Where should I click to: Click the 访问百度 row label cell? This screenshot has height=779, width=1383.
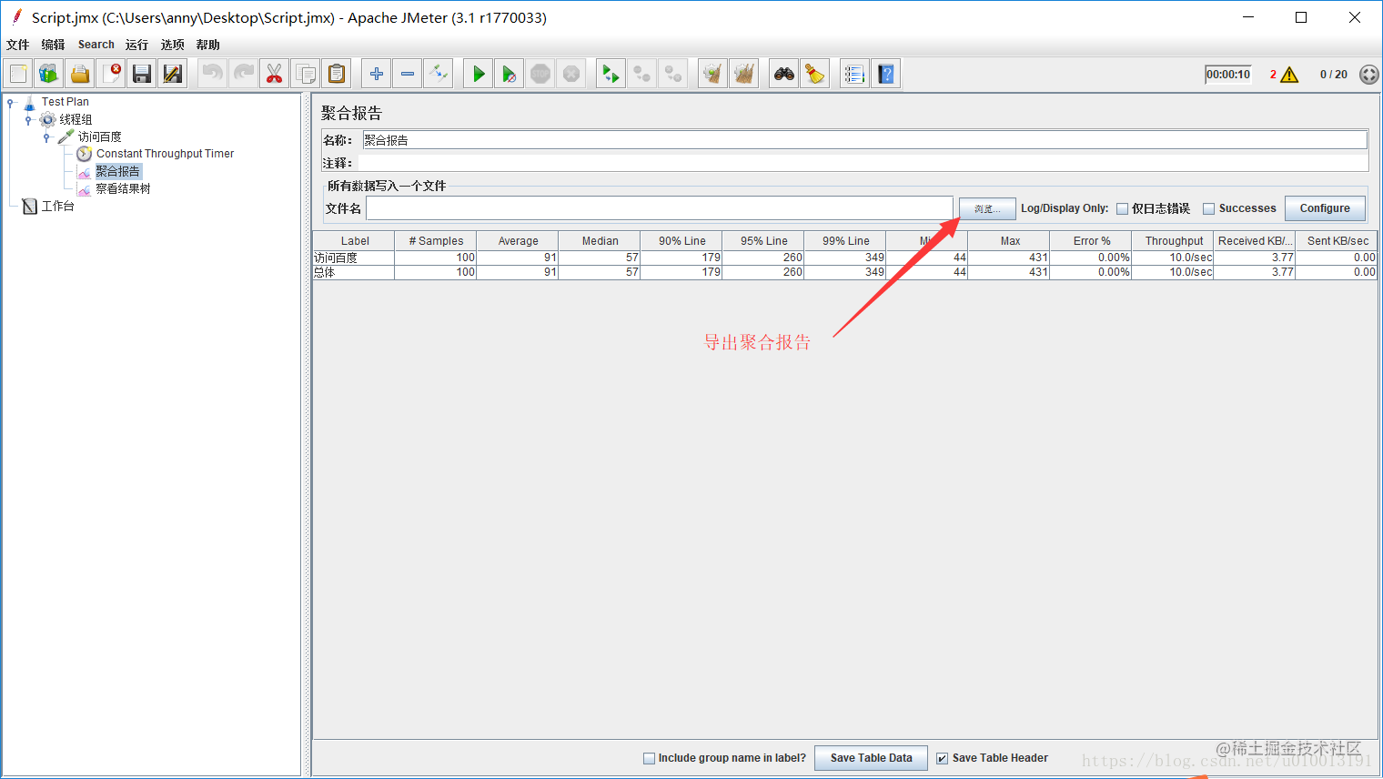click(x=354, y=258)
